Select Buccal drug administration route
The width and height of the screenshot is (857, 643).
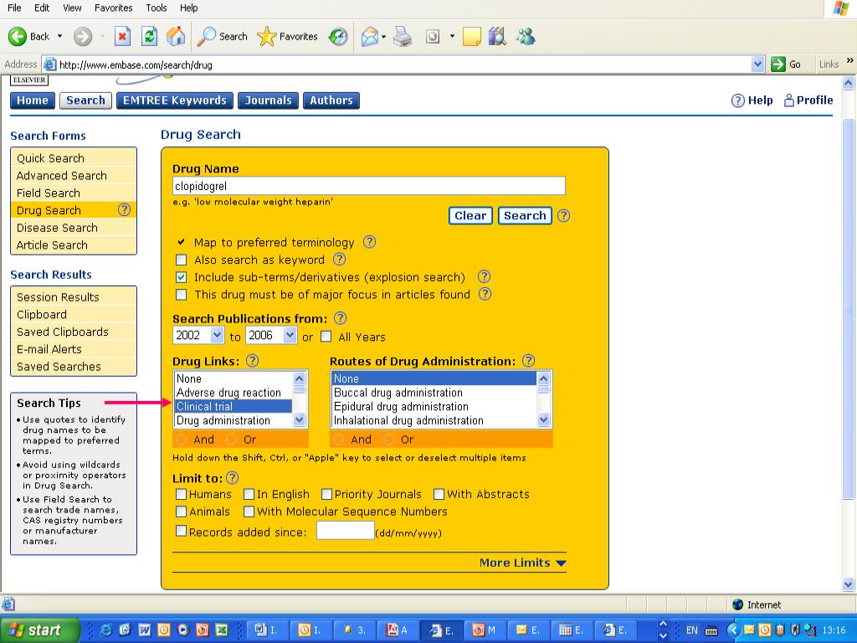click(x=434, y=393)
